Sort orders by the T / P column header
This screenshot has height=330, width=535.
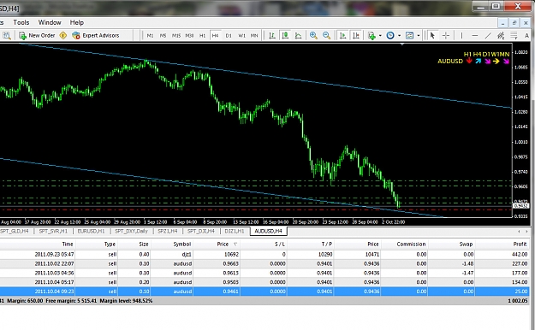point(327,245)
